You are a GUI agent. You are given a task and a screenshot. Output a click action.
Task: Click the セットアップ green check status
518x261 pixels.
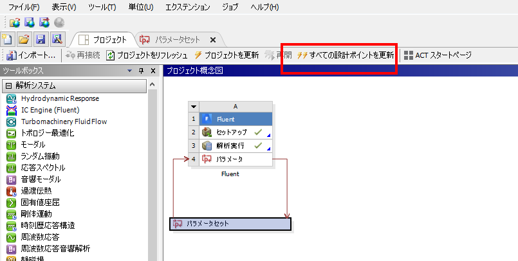pos(258,132)
